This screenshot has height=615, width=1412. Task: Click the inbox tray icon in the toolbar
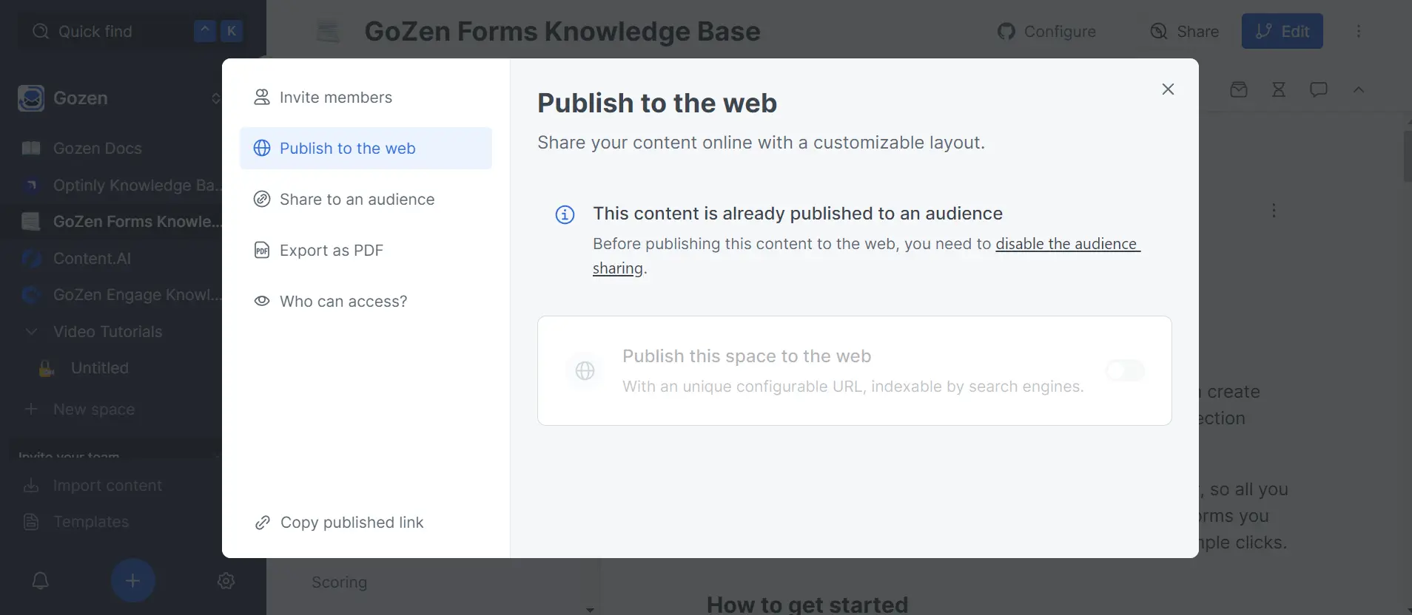tap(1238, 90)
